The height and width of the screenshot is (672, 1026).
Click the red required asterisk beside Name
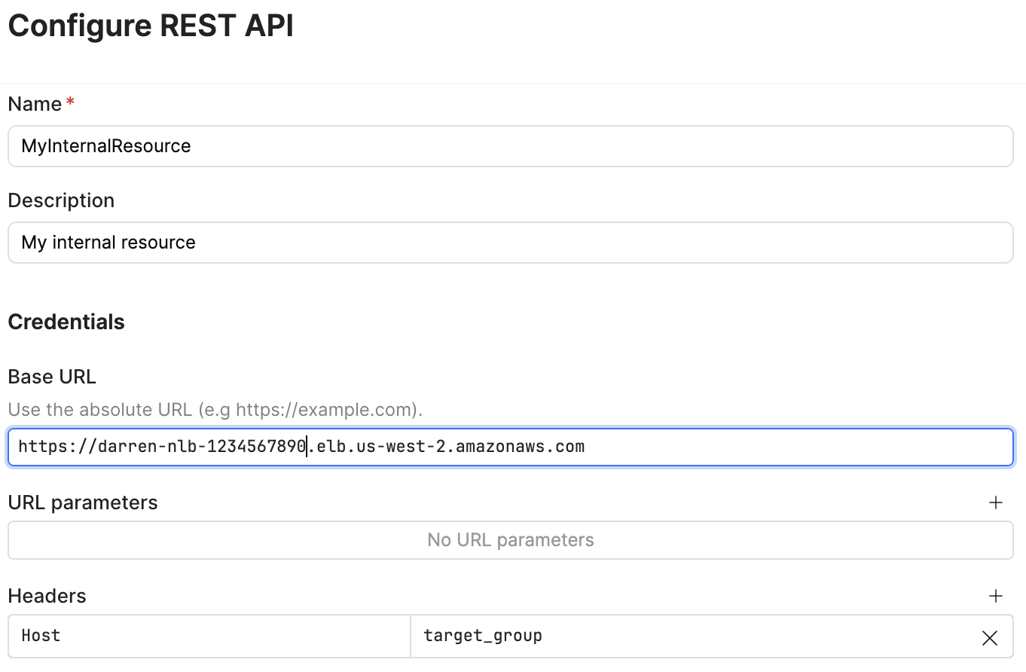click(x=70, y=102)
